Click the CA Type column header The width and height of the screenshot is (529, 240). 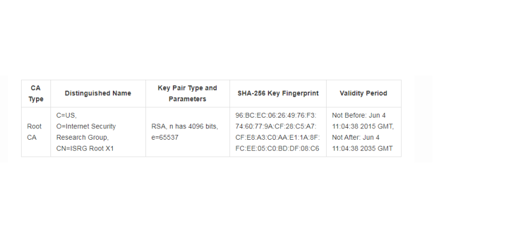tap(36, 94)
